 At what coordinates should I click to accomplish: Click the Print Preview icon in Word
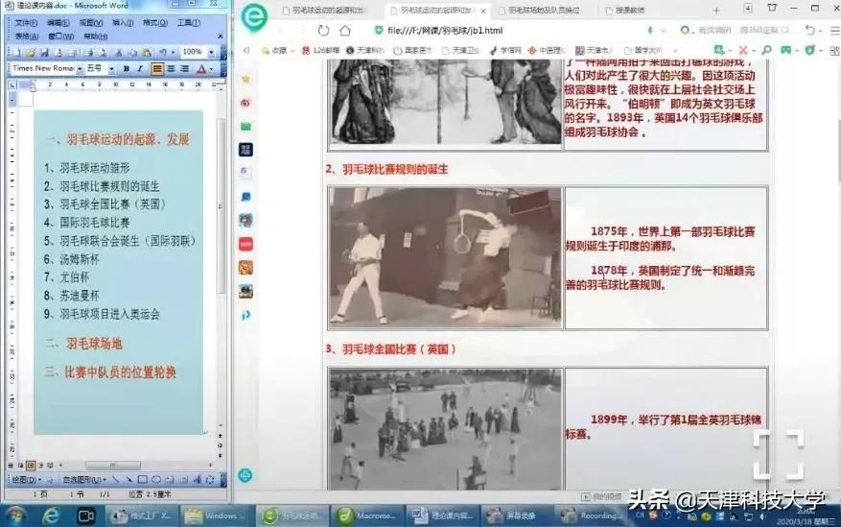tap(102, 52)
